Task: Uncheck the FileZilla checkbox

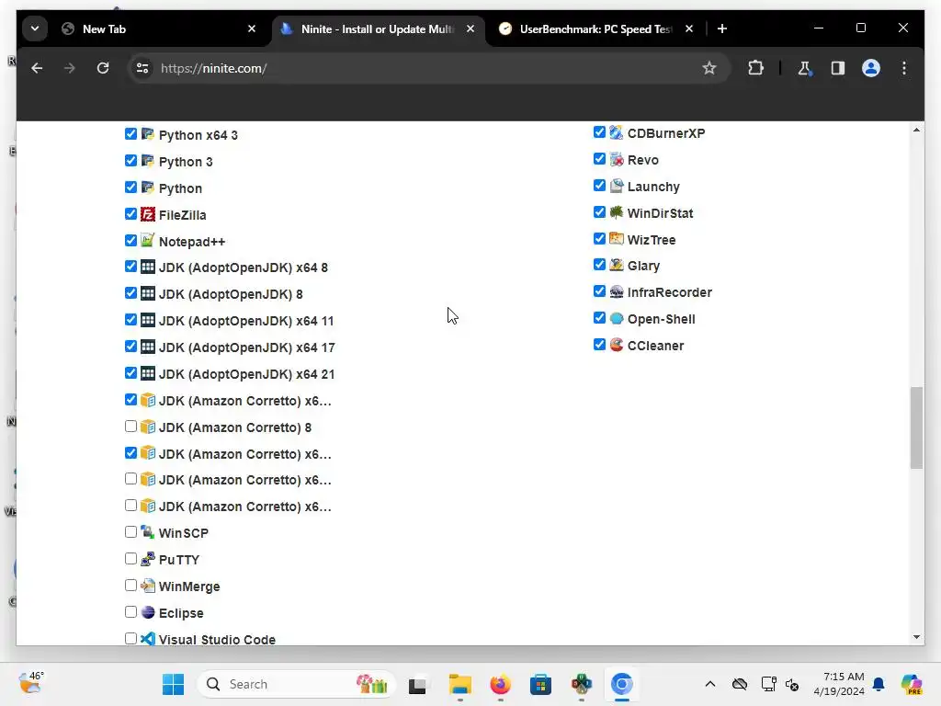Action: coord(130,213)
